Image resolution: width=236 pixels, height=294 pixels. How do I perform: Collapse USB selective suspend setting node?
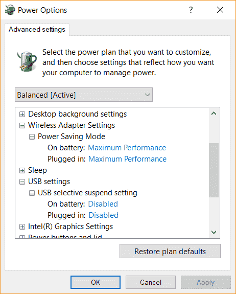pyautogui.click(x=32, y=193)
